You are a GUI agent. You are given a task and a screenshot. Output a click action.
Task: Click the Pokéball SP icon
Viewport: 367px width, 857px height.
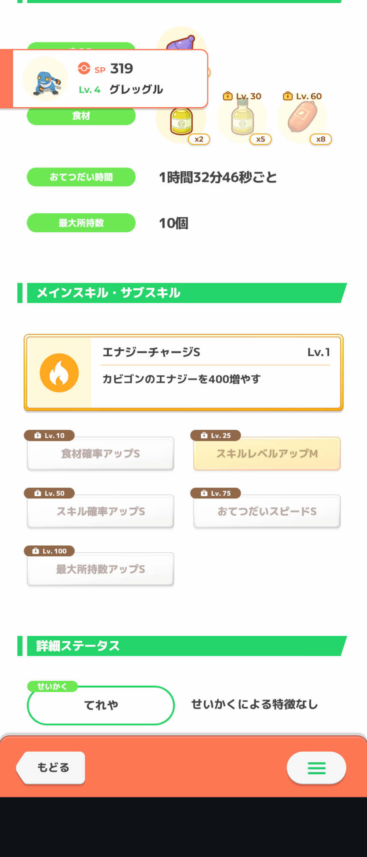84,69
